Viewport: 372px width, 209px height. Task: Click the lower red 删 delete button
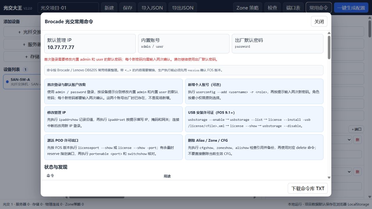357,172
